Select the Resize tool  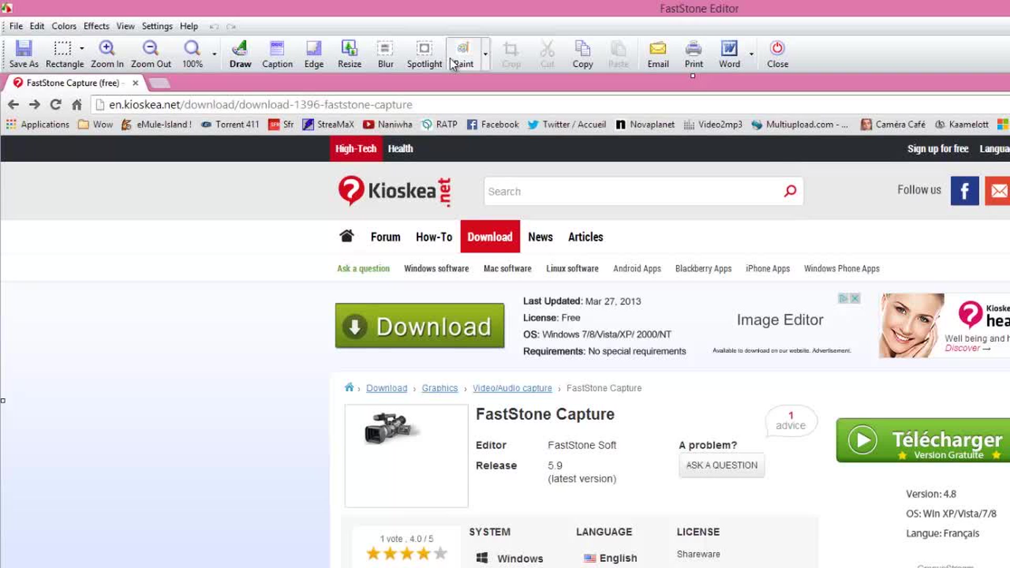(350, 54)
